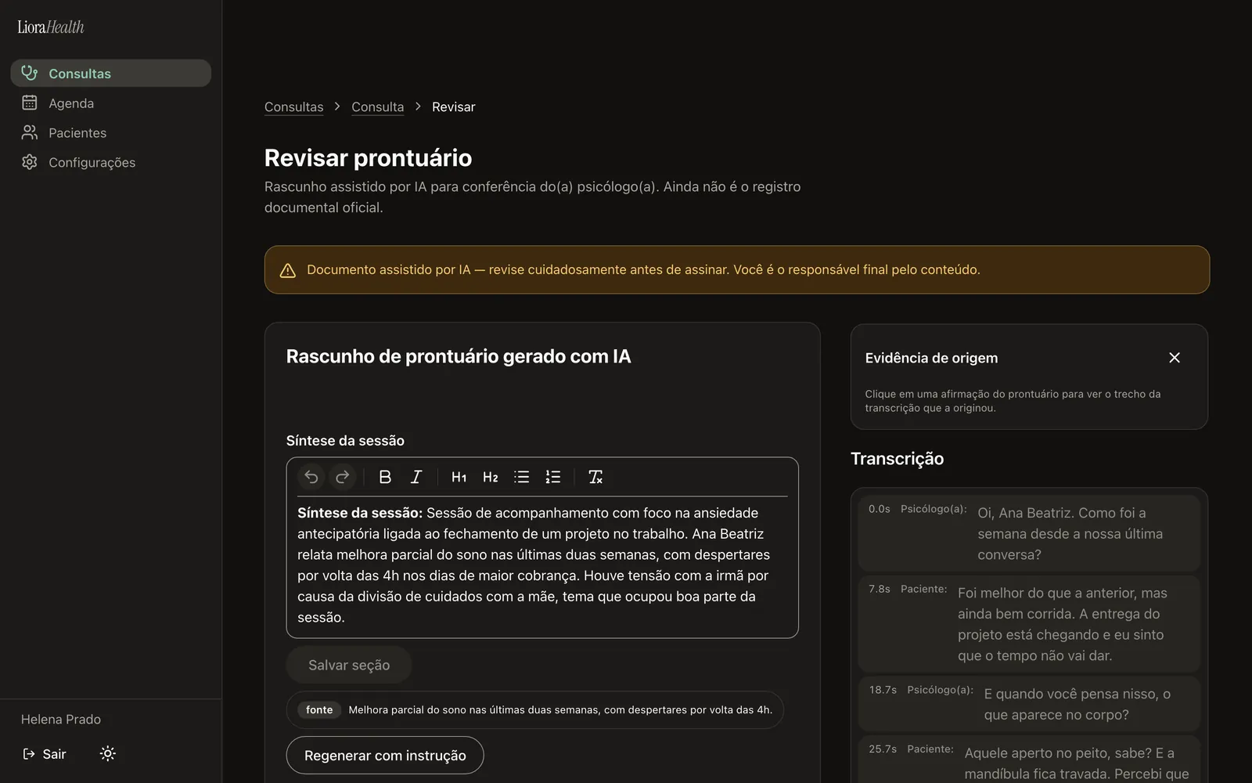This screenshot has width=1252, height=783.
Task: Click the undo icon in editor toolbar
Action: pyautogui.click(x=311, y=477)
